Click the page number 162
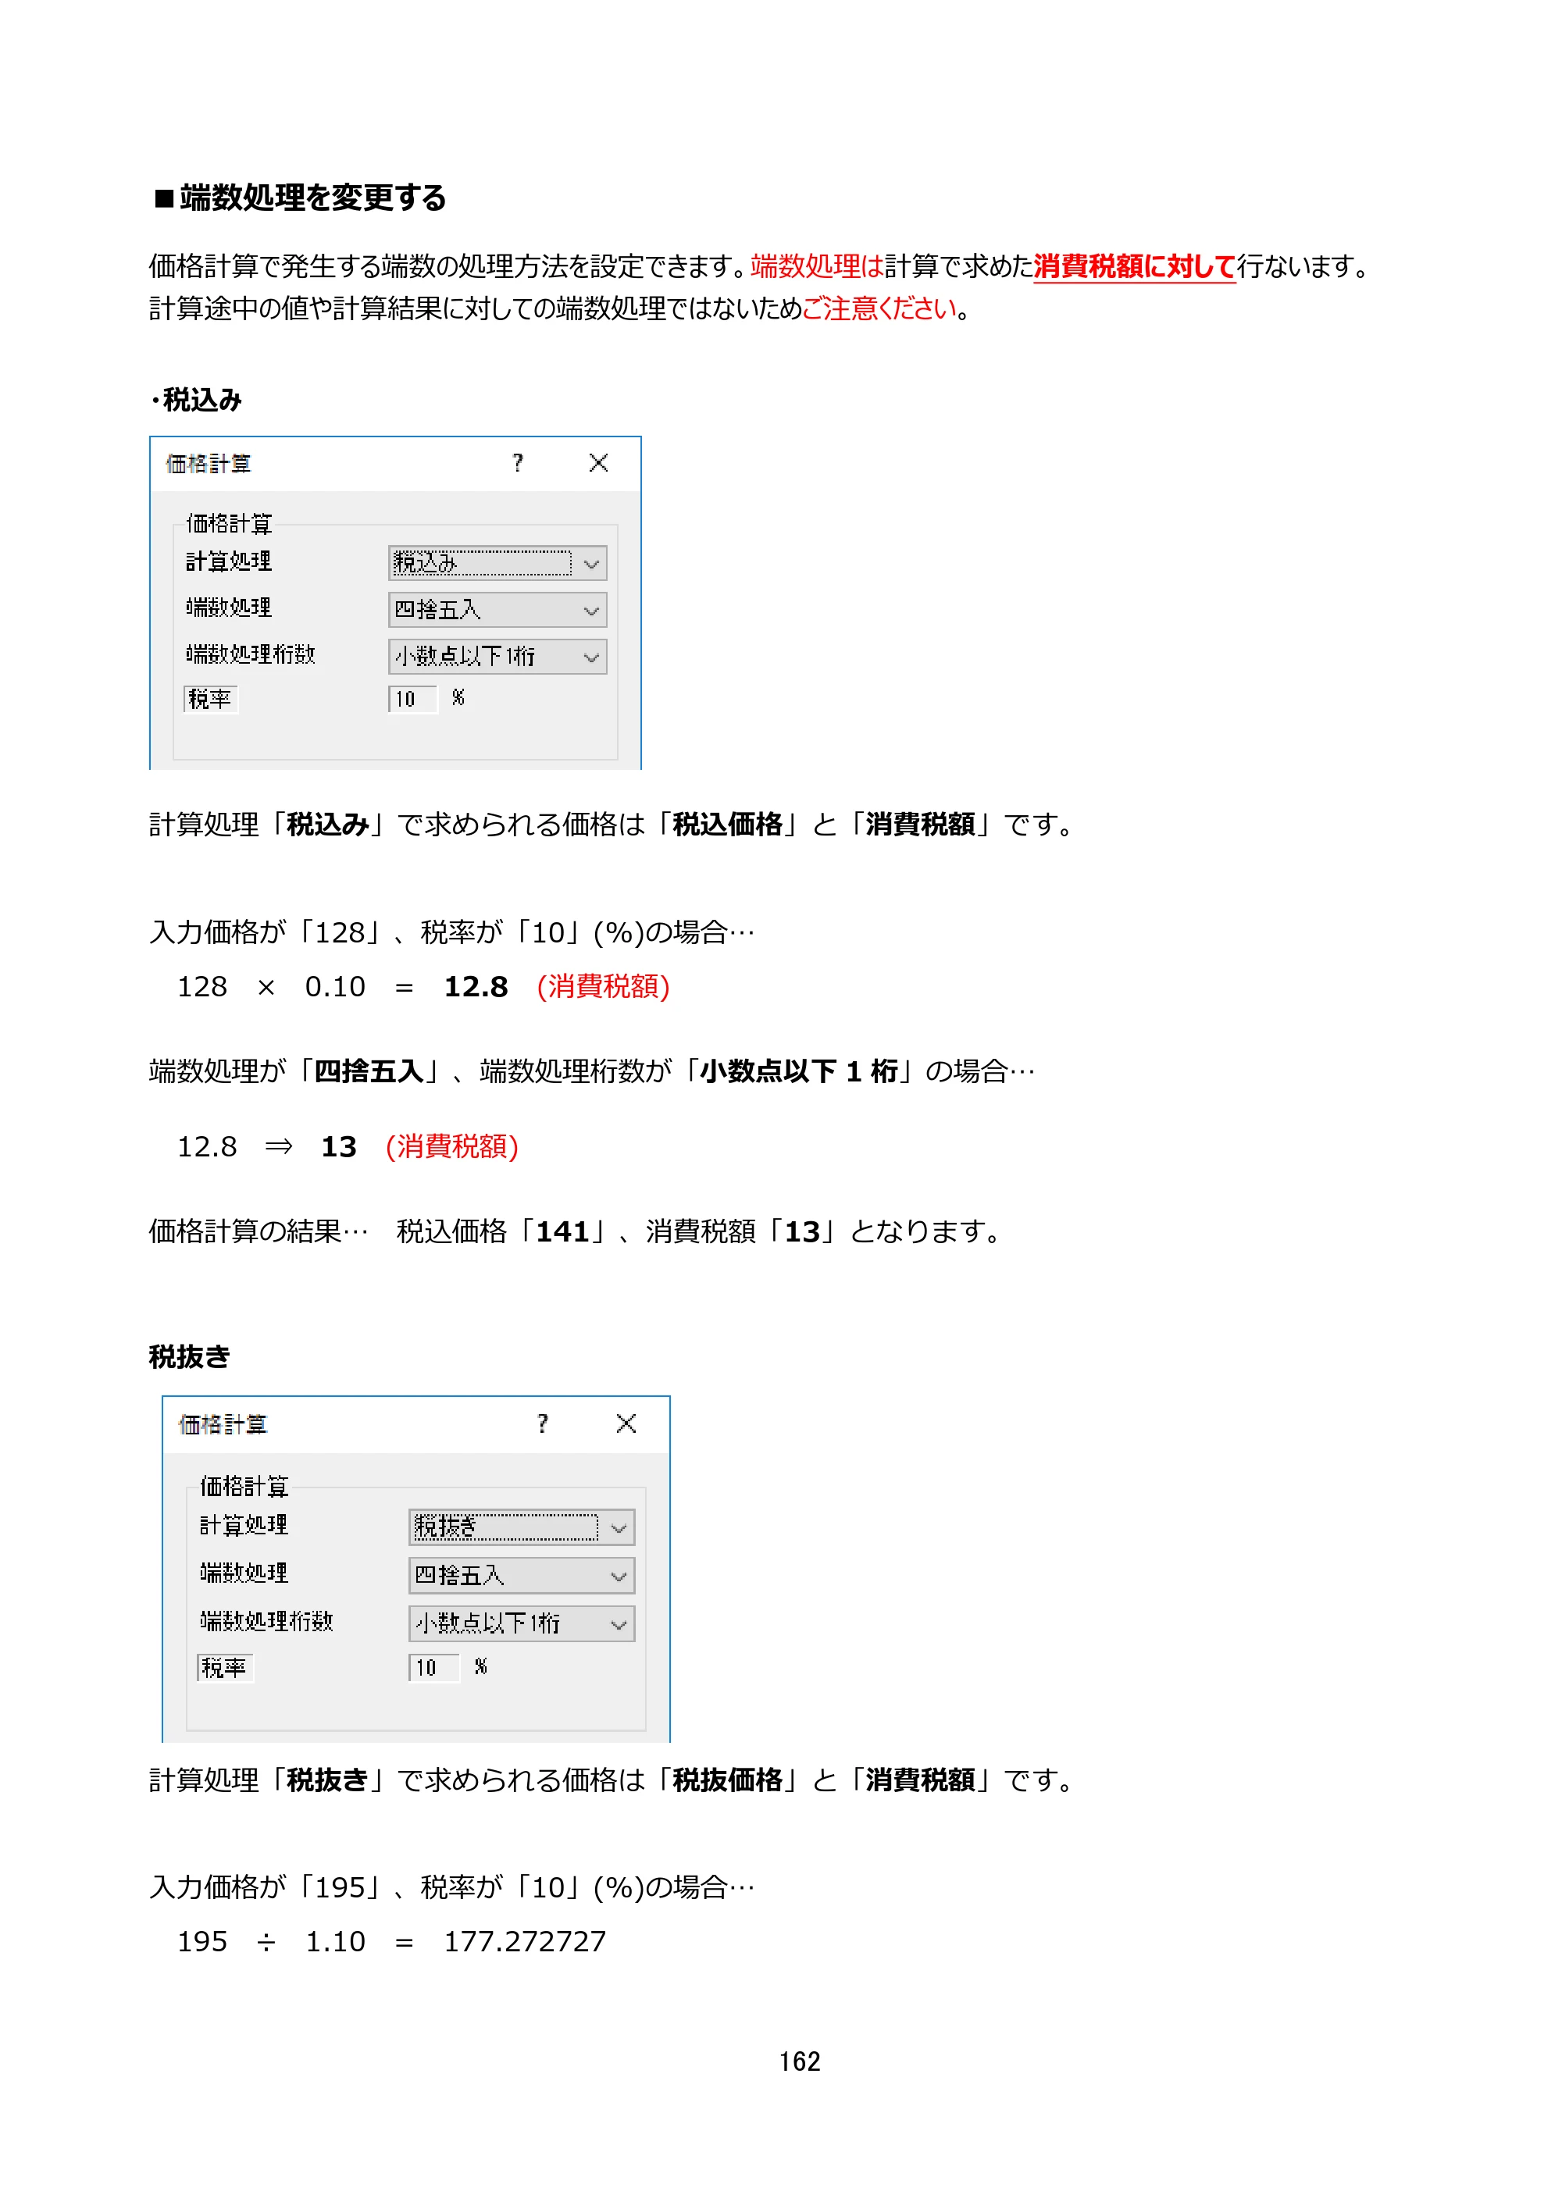 pos(800,2061)
